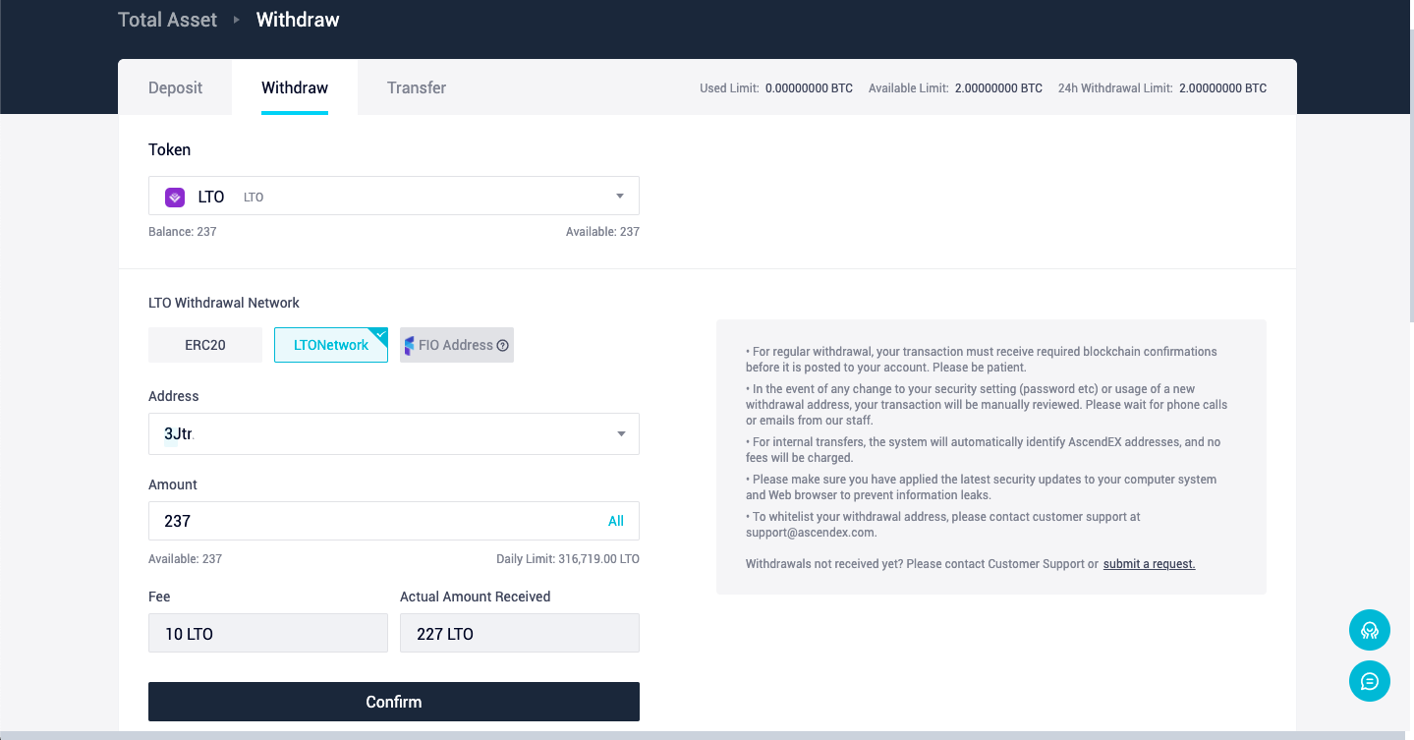Click the Available Limit 2.00000000 BTC value
This screenshot has height=740, width=1414.
(998, 88)
